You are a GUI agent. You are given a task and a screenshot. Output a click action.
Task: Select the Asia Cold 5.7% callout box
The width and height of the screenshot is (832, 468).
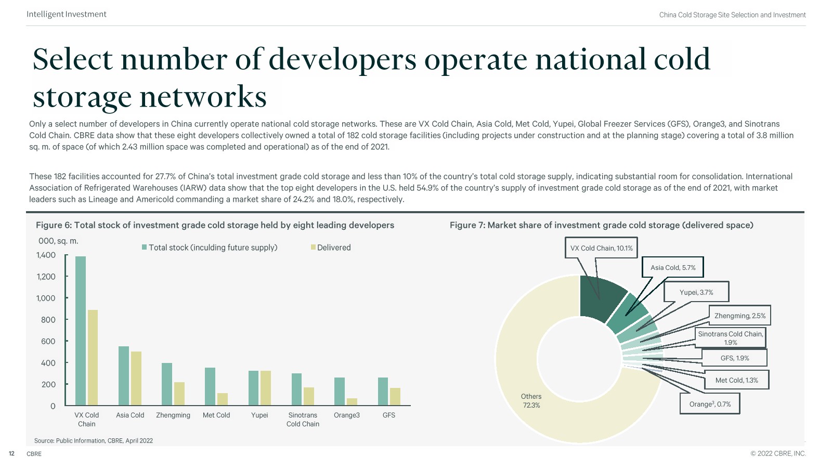point(672,267)
